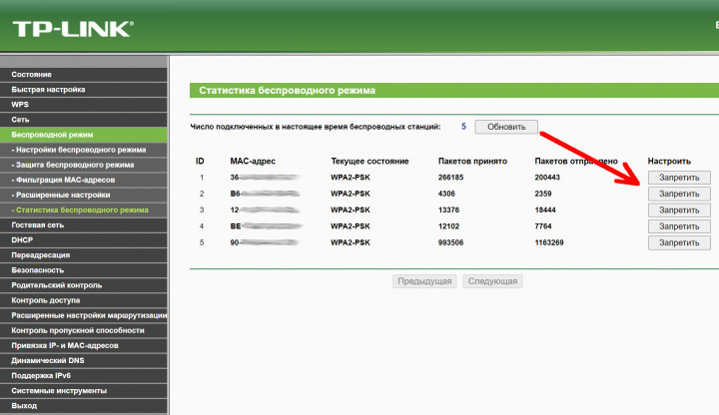Click Запретить for station ID 1

pyautogui.click(x=679, y=178)
